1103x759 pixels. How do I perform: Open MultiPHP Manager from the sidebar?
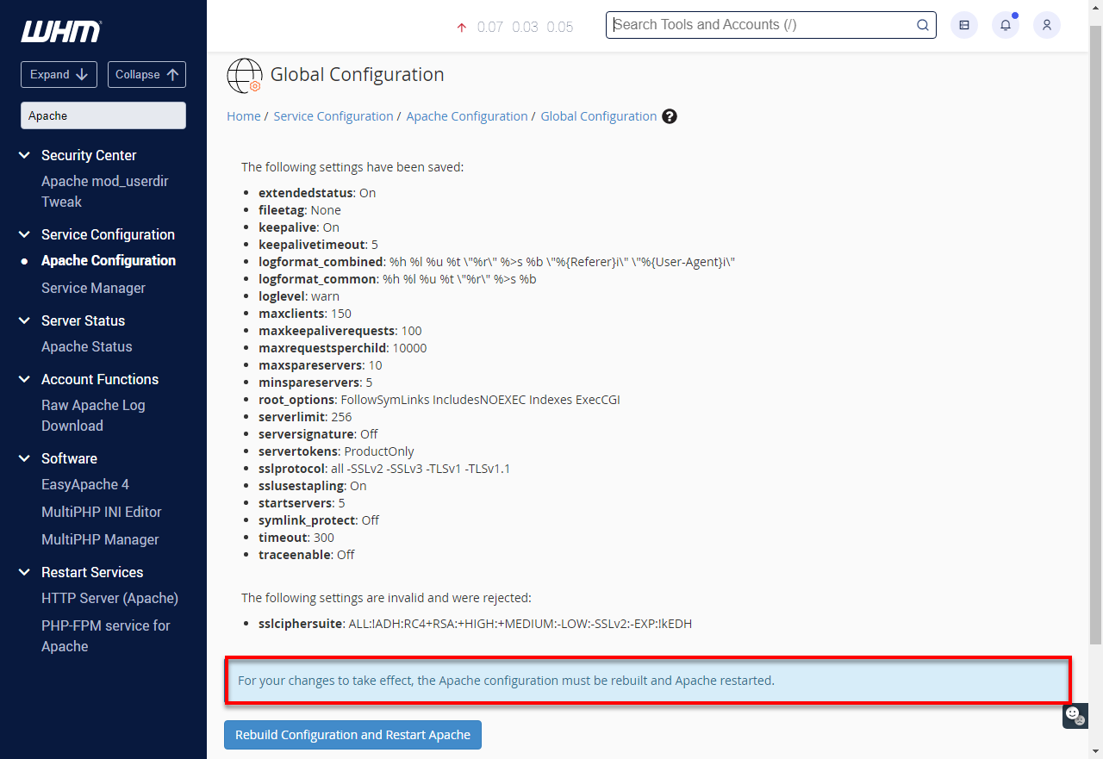[x=100, y=539]
